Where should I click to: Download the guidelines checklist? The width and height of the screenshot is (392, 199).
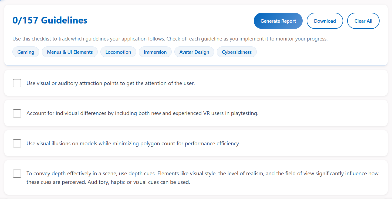pyautogui.click(x=325, y=21)
